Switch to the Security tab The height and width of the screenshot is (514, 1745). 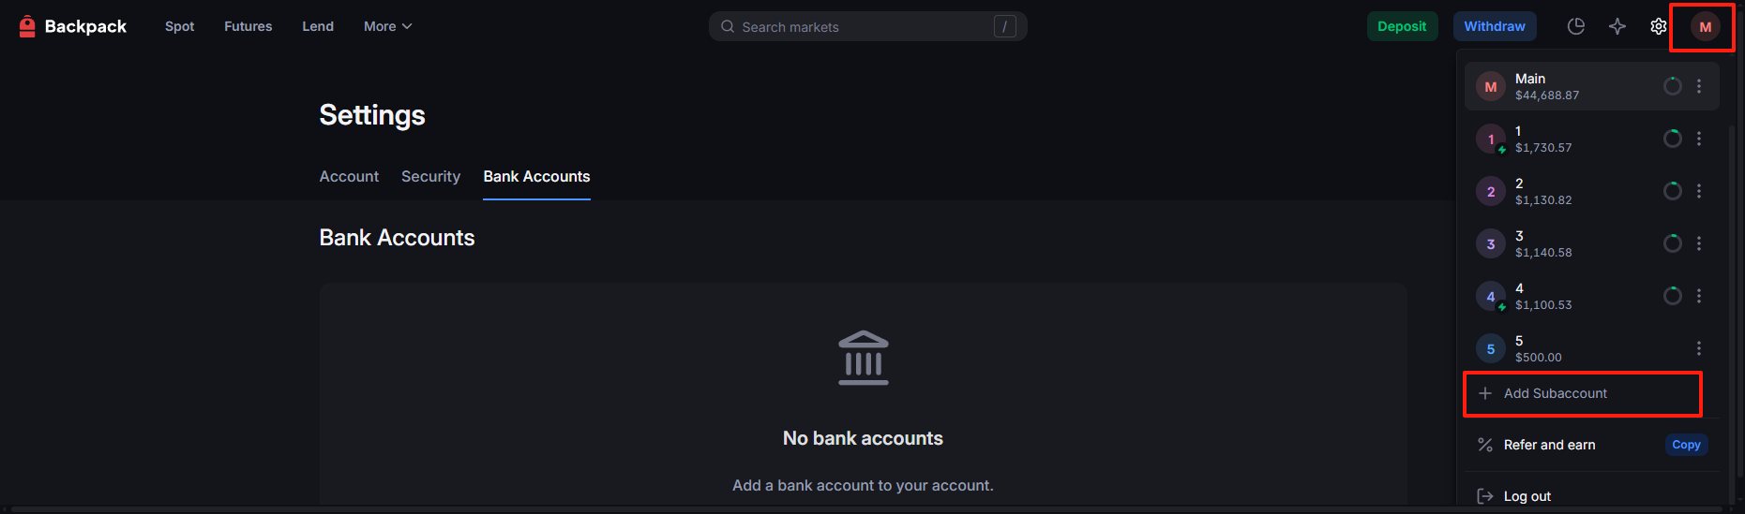tap(430, 176)
